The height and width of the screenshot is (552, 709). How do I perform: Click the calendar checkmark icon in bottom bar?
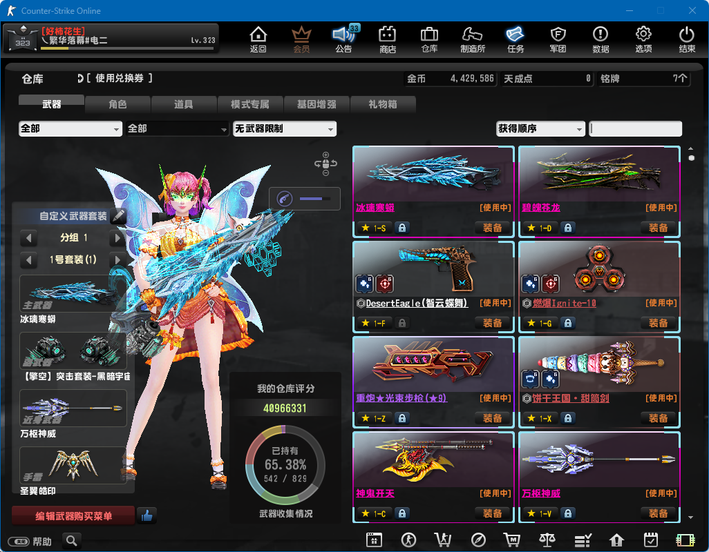coord(651,540)
